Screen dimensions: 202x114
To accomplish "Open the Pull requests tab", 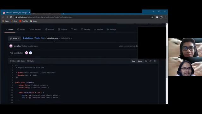I will click(x=35, y=29).
